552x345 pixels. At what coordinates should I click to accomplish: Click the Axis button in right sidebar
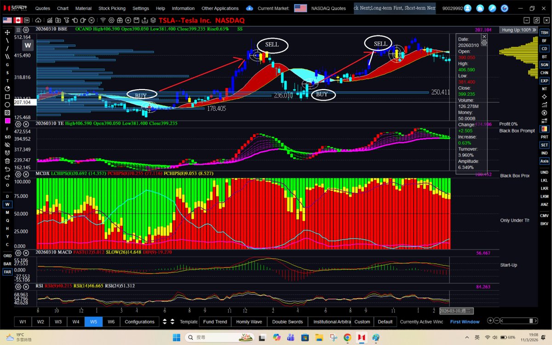click(545, 161)
